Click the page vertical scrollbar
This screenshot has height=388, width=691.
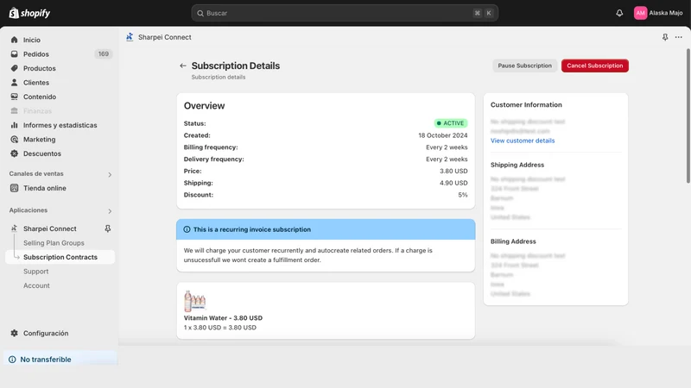tap(688, 116)
